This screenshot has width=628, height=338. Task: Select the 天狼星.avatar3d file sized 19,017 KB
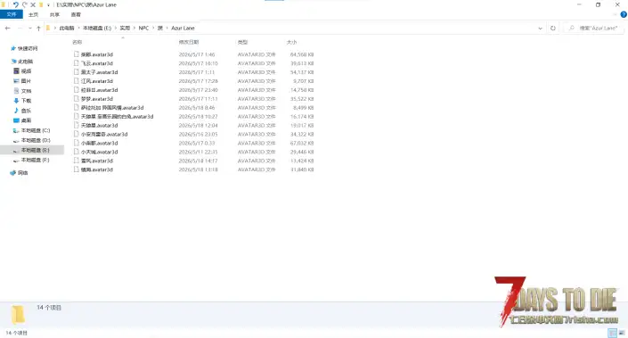pyautogui.click(x=100, y=125)
